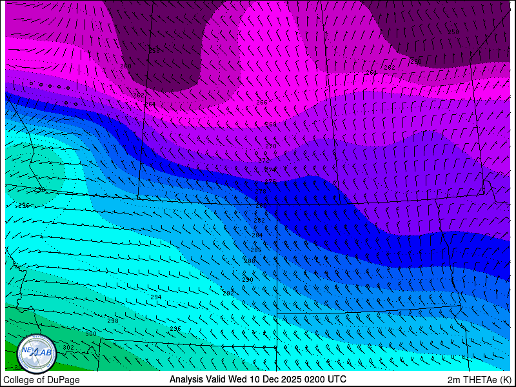The image size is (516, 387).
Task: Click the 300 contour label
Action: pyautogui.click(x=91, y=334)
